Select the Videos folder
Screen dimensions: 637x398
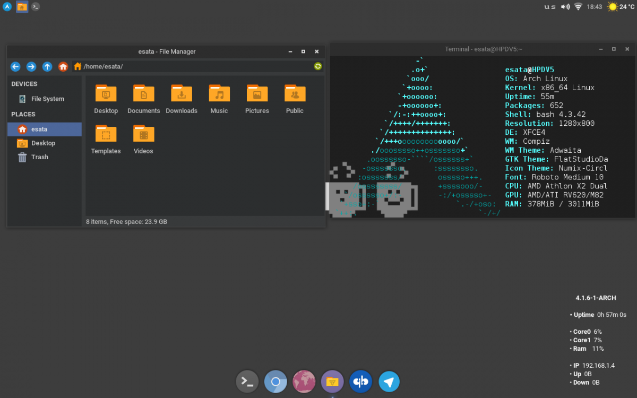coord(143,140)
